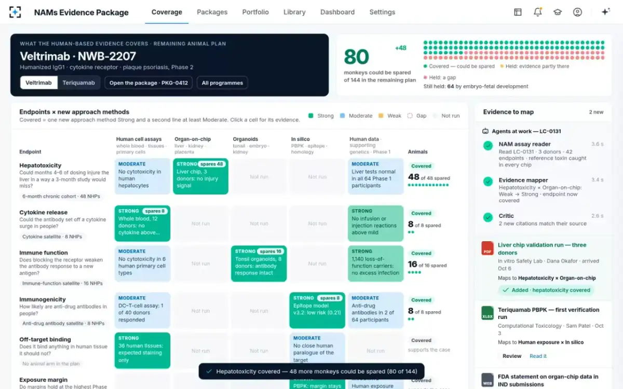623x389 pixels.
Task: Click the Moderate blue legend swatch
Action: [343, 116]
